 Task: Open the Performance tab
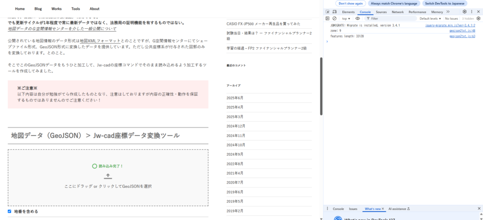[417, 12]
